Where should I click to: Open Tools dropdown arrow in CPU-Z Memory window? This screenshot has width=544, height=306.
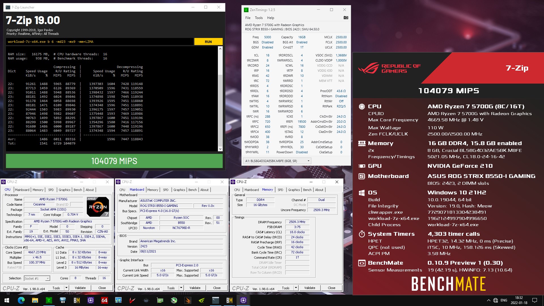[296, 288]
